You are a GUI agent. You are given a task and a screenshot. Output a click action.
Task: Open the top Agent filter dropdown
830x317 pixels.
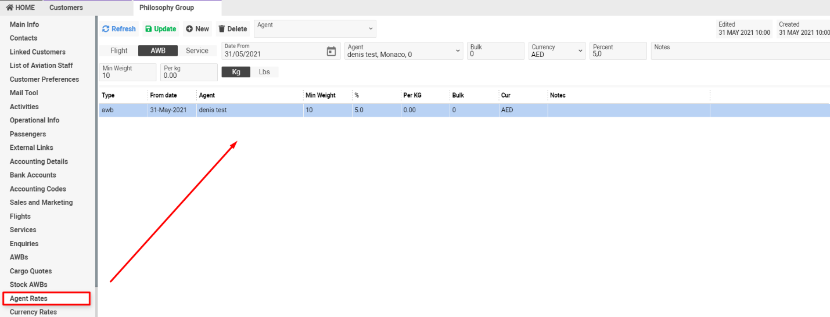[x=315, y=29]
